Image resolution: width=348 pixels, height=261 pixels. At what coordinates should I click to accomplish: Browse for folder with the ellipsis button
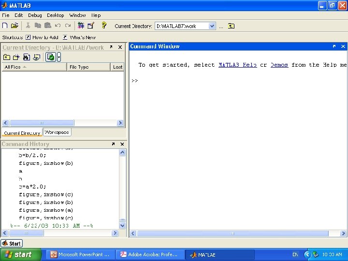point(221,27)
